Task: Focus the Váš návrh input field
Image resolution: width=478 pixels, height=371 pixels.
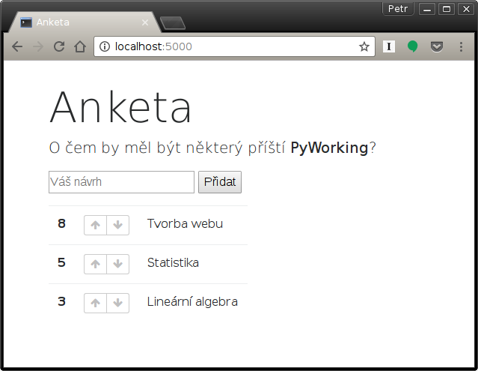Action: click(x=121, y=182)
